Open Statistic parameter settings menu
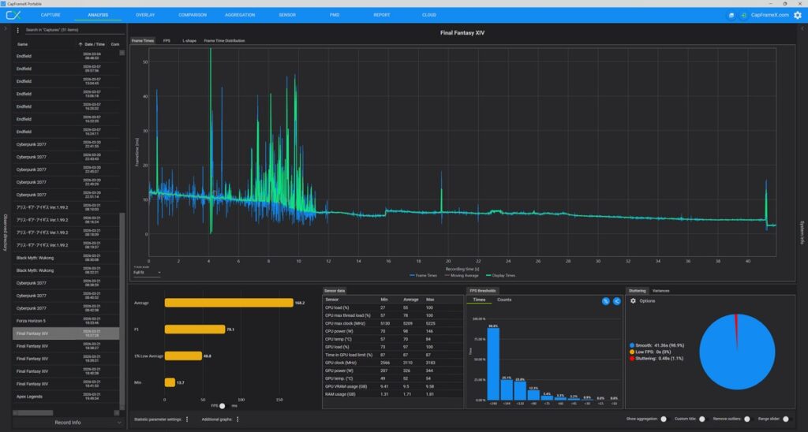 coord(187,419)
